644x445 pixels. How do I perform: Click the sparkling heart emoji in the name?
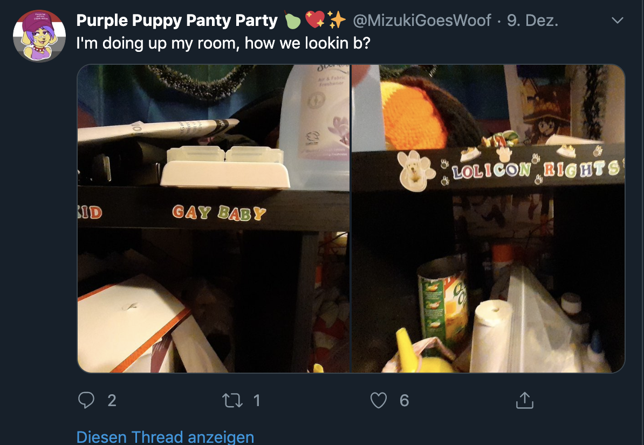pos(315,20)
